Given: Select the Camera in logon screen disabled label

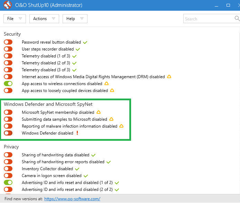Looking at the screenshot, I should click(52, 176).
